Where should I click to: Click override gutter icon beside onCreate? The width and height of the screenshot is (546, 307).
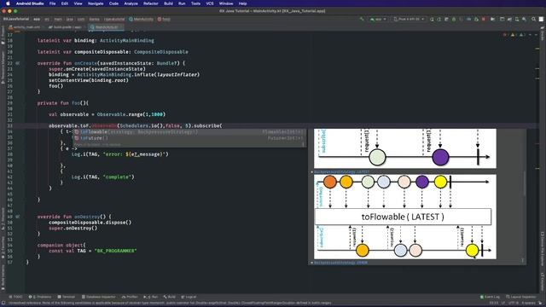(x=18, y=63)
